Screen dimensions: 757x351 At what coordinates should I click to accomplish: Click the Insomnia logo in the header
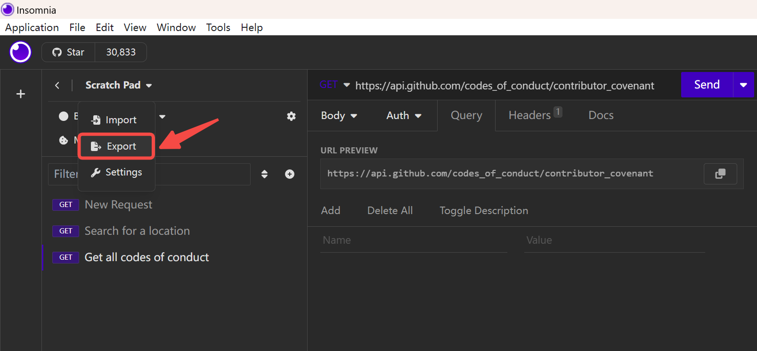(x=20, y=52)
